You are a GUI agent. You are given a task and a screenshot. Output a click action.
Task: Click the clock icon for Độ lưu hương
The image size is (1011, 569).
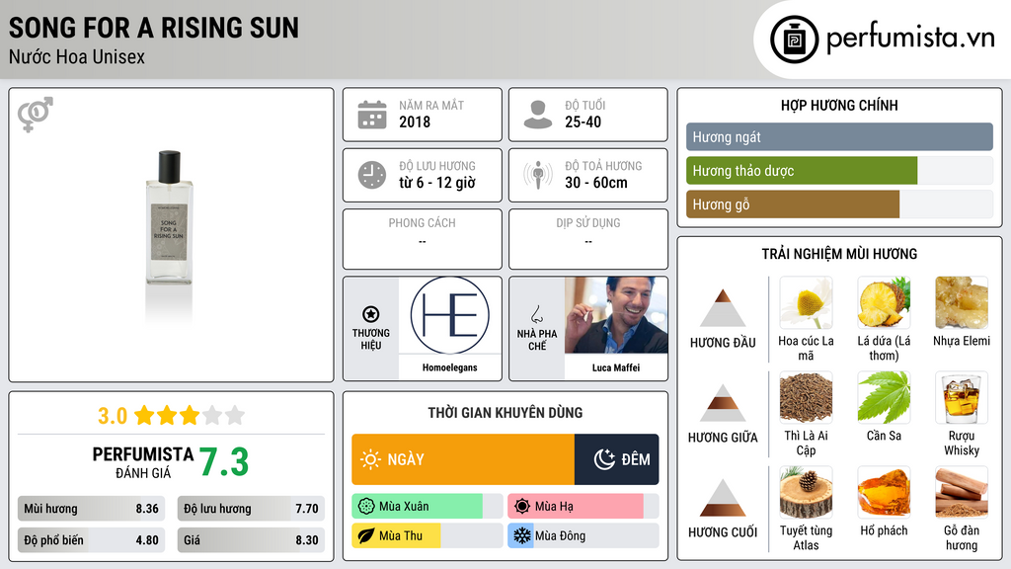click(x=372, y=175)
